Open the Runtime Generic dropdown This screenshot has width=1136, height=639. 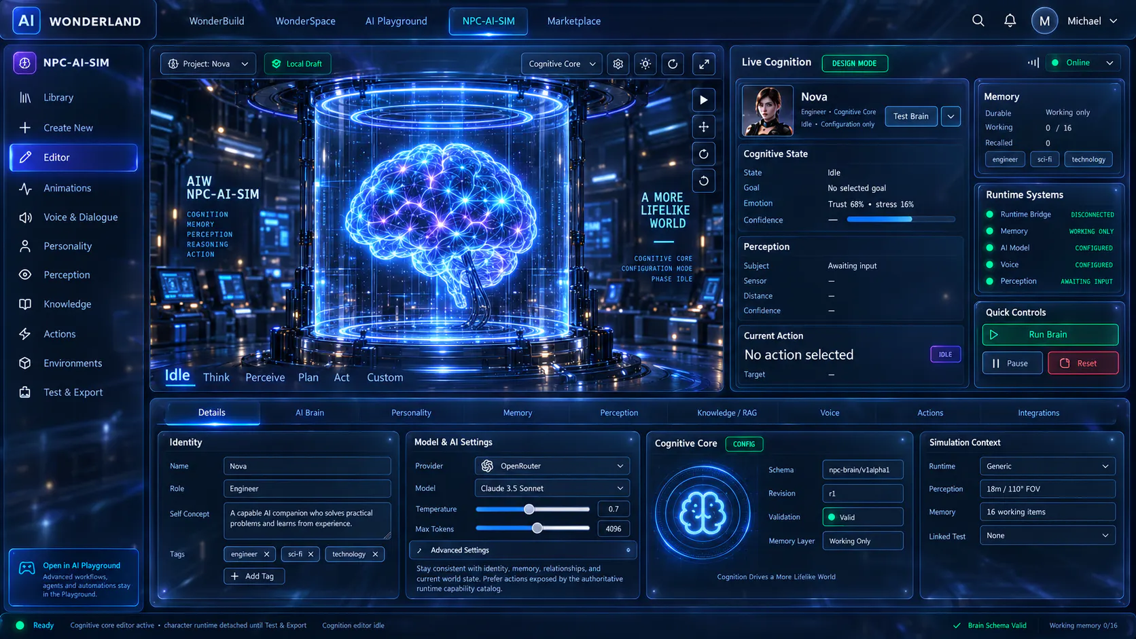tap(1047, 467)
